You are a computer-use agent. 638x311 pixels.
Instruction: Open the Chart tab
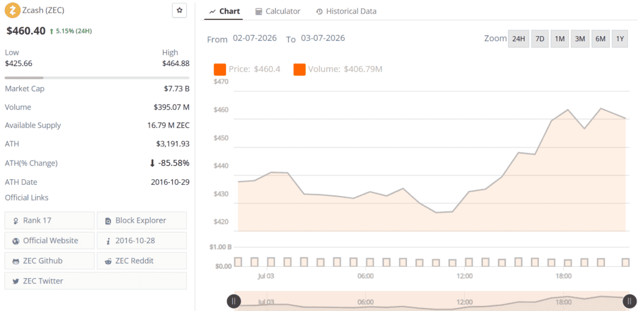[x=224, y=11]
